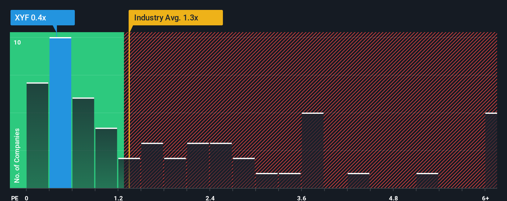Click the No. of Companies axis label
The image size is (507, 201).
pyautogui.click(x=17, y=155)
